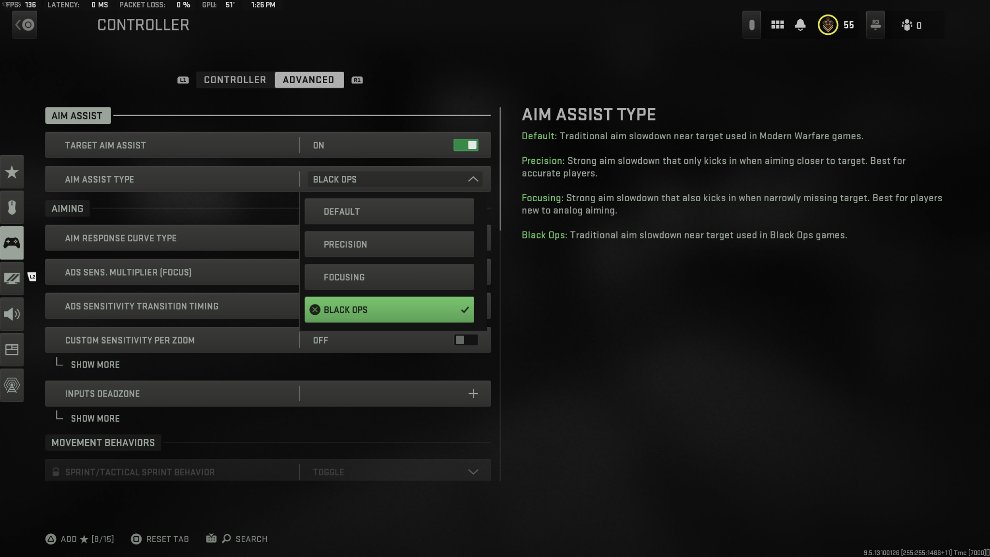Show more under Inputs Deadzone

pyautogui.click(x=95, y=418)
